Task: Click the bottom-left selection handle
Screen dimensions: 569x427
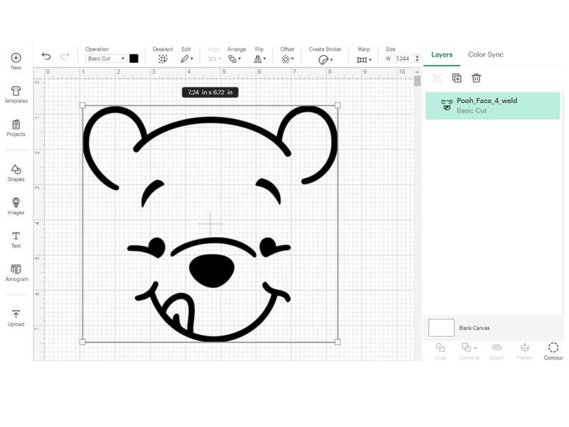Action: point(82,342)
